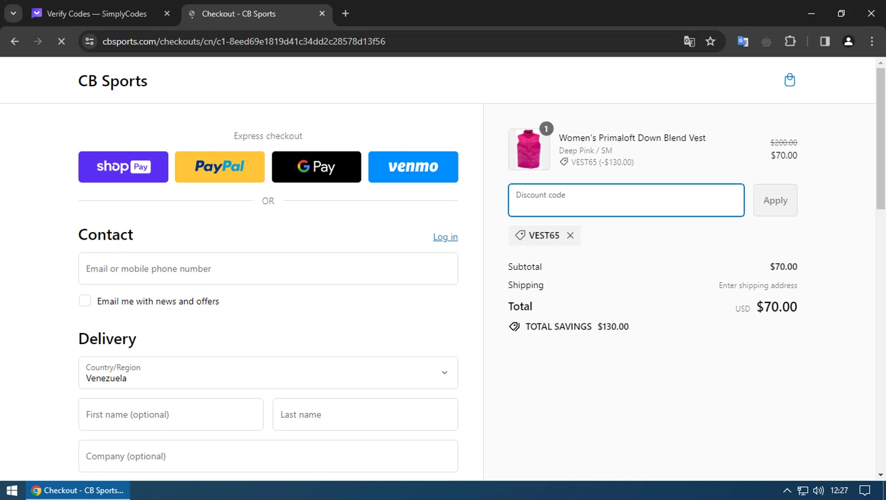Bookmark this page with the star icon

(711, 41)
